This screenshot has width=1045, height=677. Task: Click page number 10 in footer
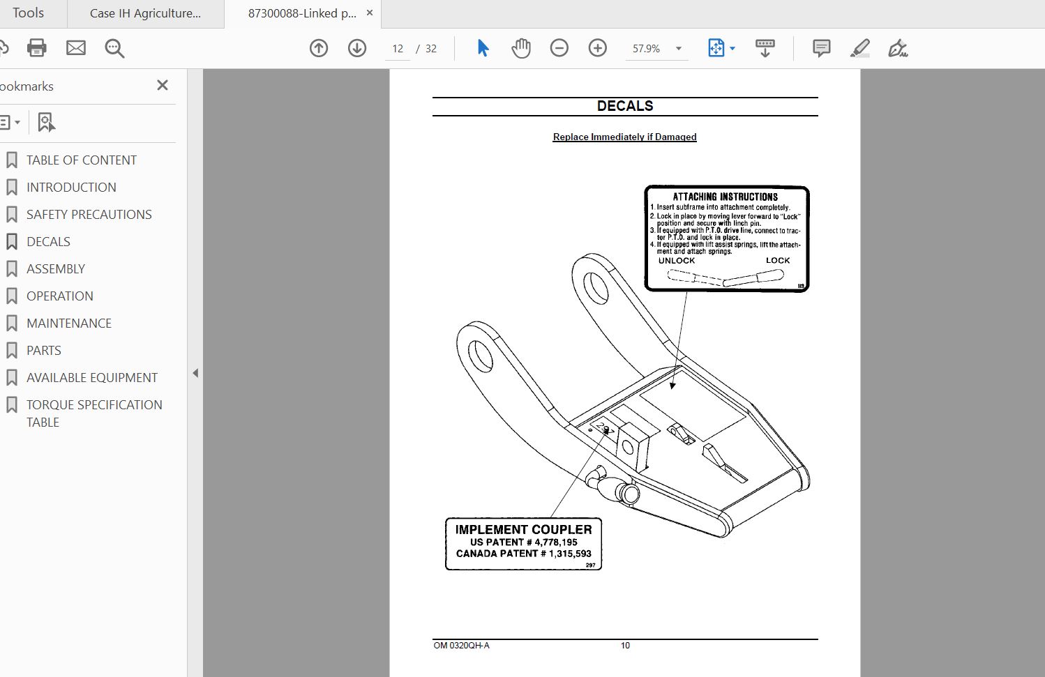tap(625, 646)
